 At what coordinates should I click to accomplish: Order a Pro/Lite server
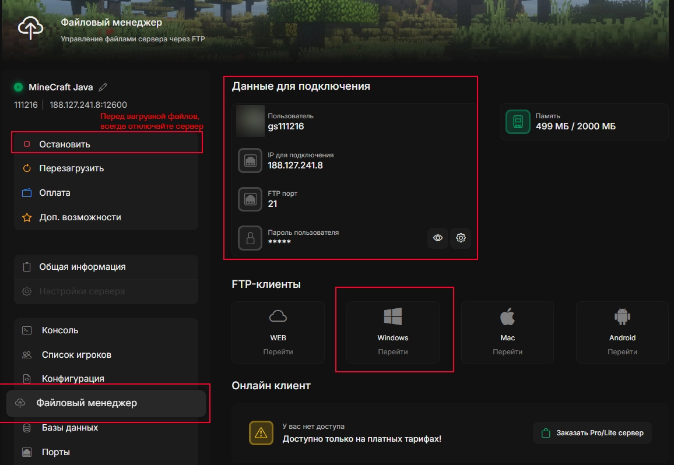point(592,433)
